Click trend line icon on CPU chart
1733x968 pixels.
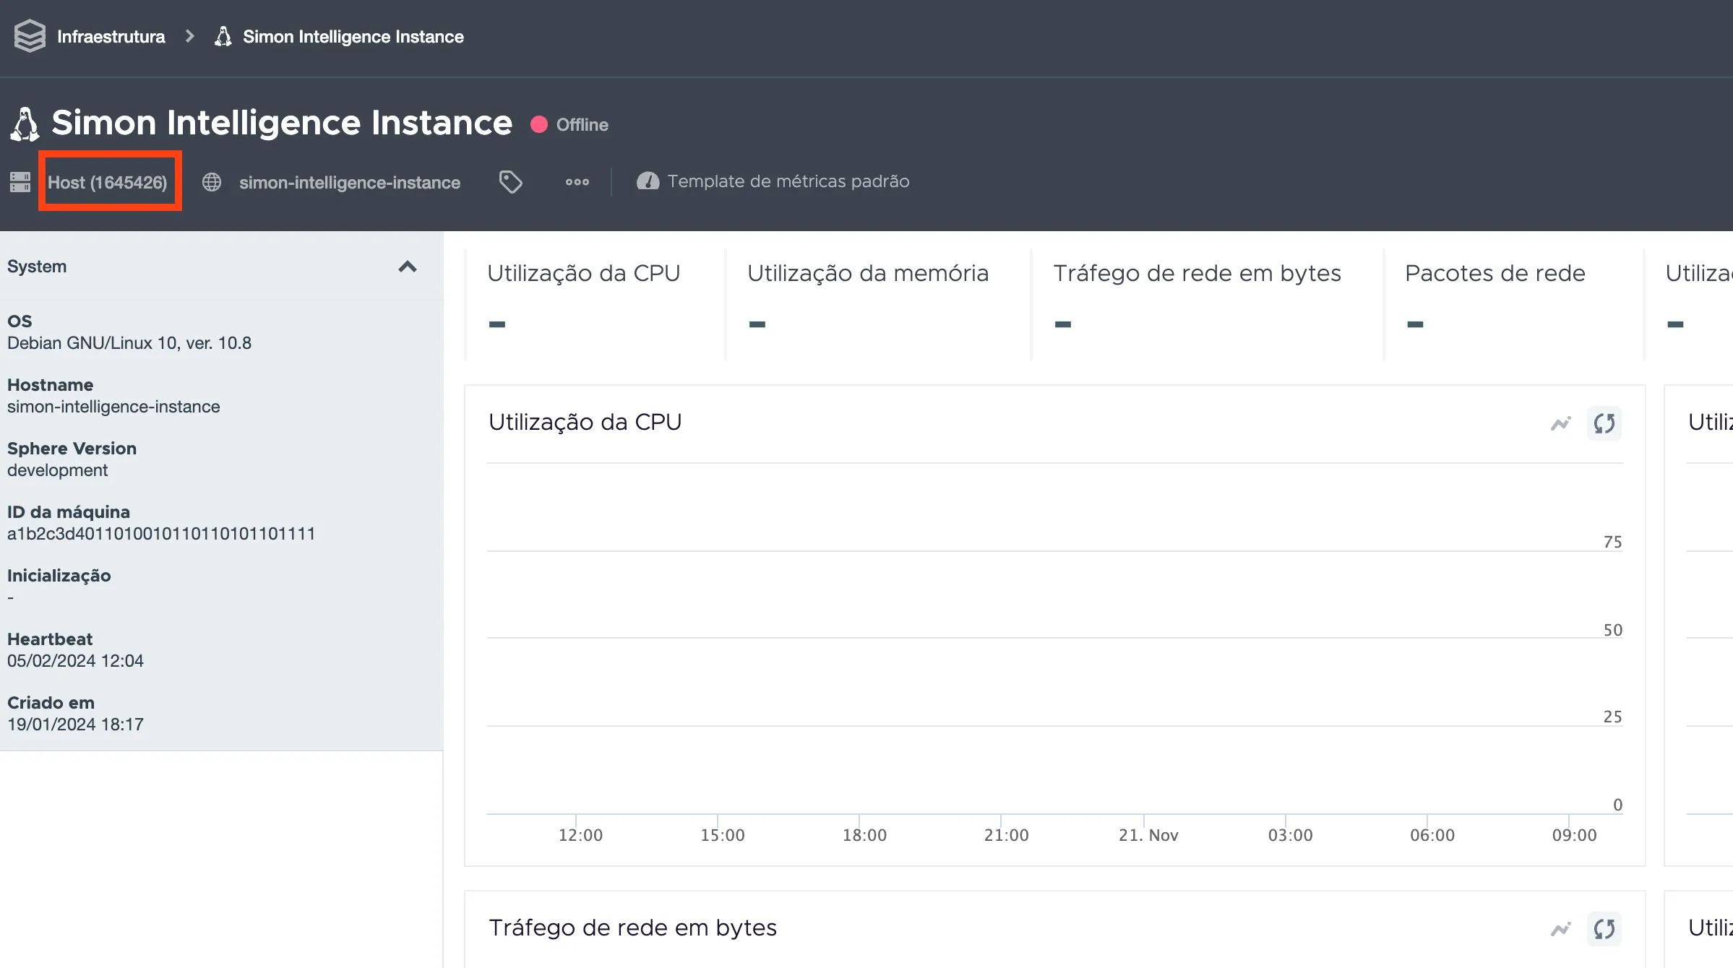[x=1561, y=423]
